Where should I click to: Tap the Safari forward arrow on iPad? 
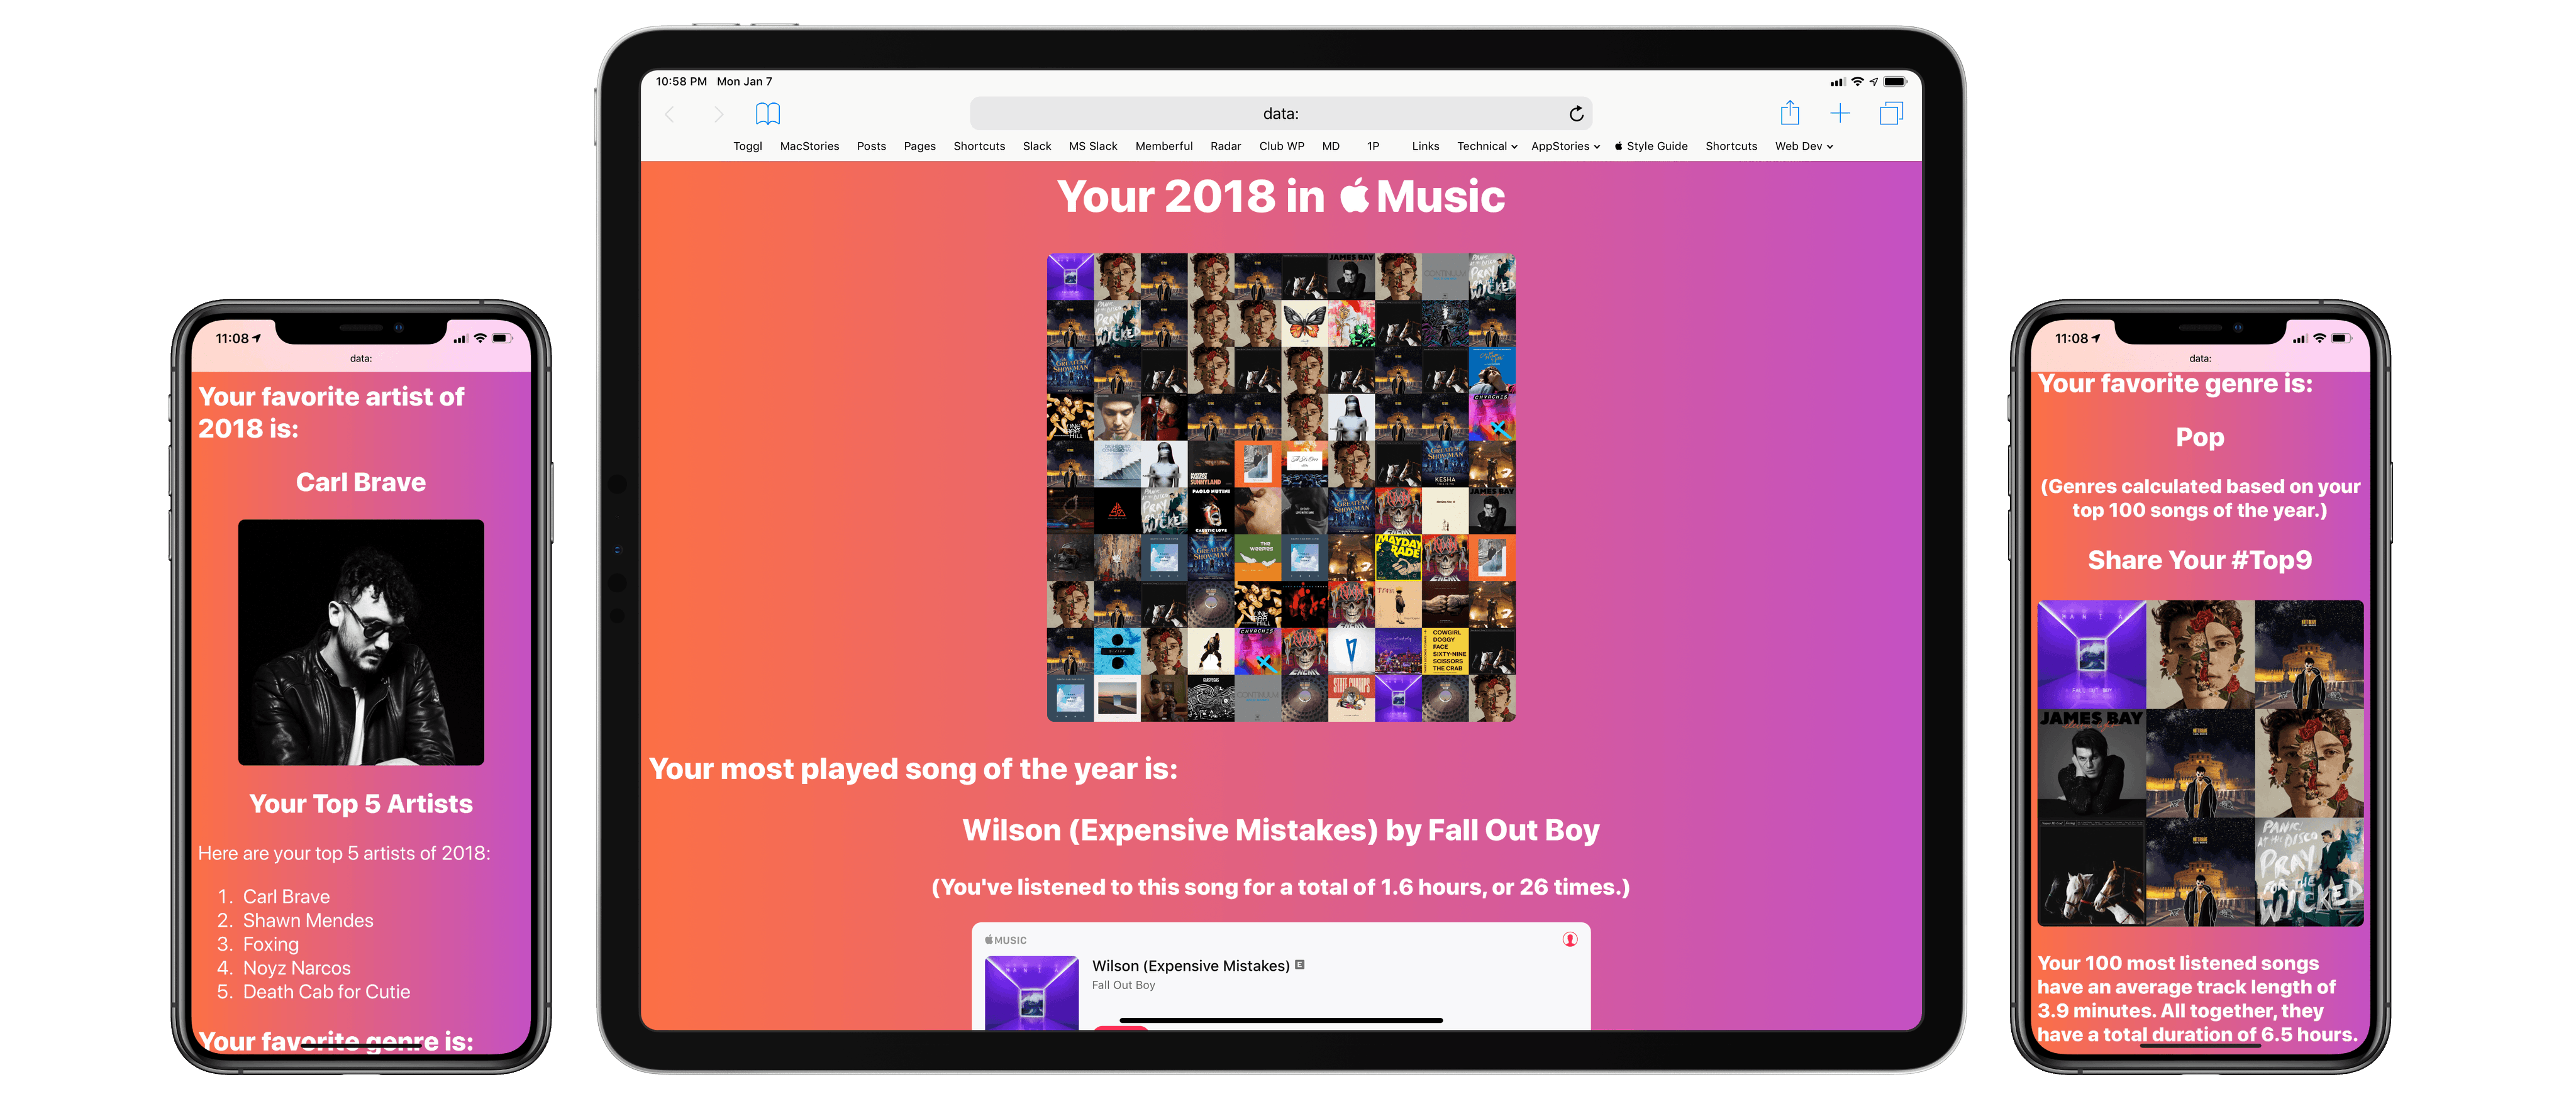click(x=718, y=114)
